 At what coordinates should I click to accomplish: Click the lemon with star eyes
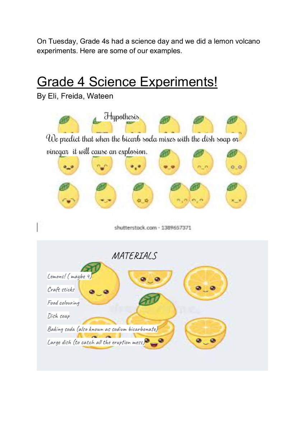click(x=137, y=195)
